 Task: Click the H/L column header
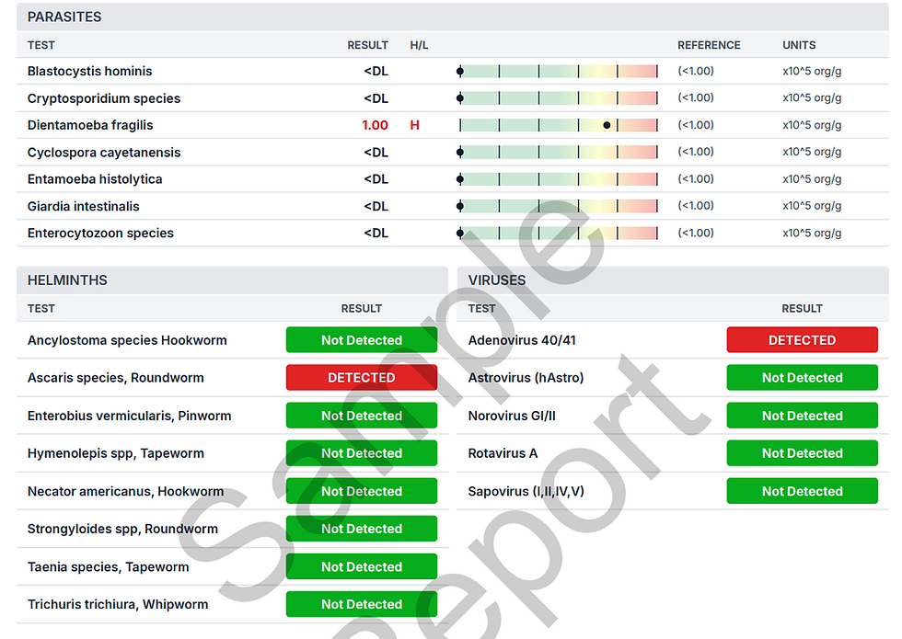click(419, 45)
